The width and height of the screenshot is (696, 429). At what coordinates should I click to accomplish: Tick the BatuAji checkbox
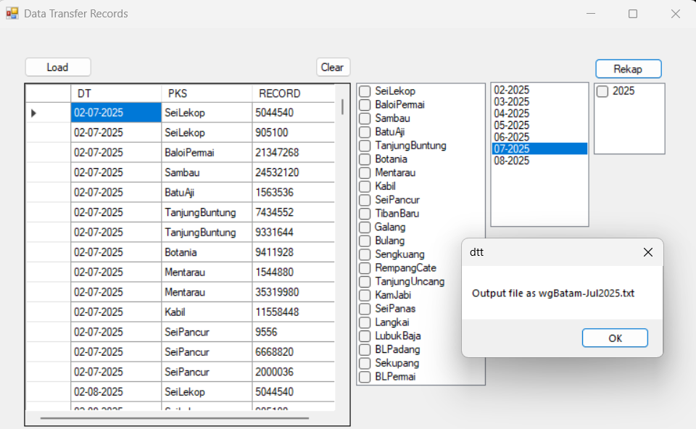click(365, 132)
